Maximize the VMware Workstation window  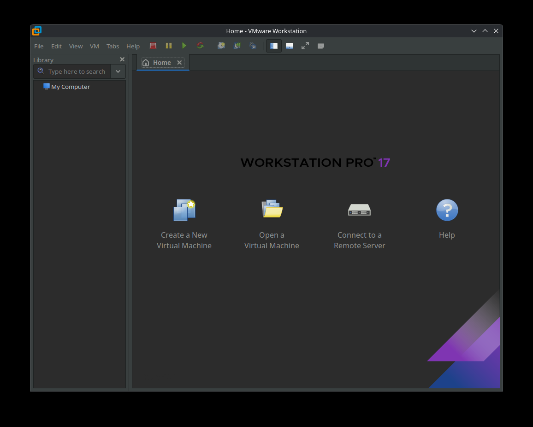tap(485, 31)
